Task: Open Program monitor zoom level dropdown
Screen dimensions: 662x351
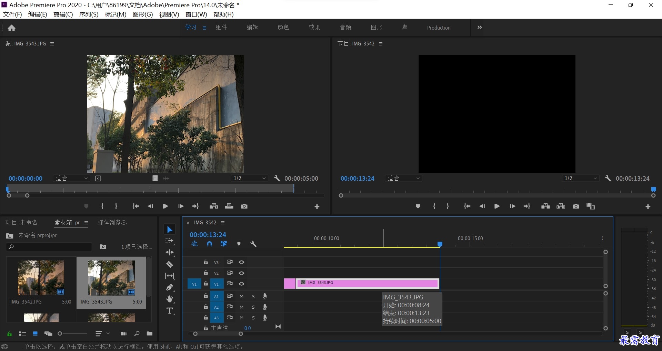Action: click(404, 178)
